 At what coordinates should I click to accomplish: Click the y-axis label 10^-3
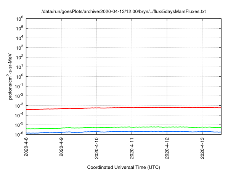coord(19,106)
